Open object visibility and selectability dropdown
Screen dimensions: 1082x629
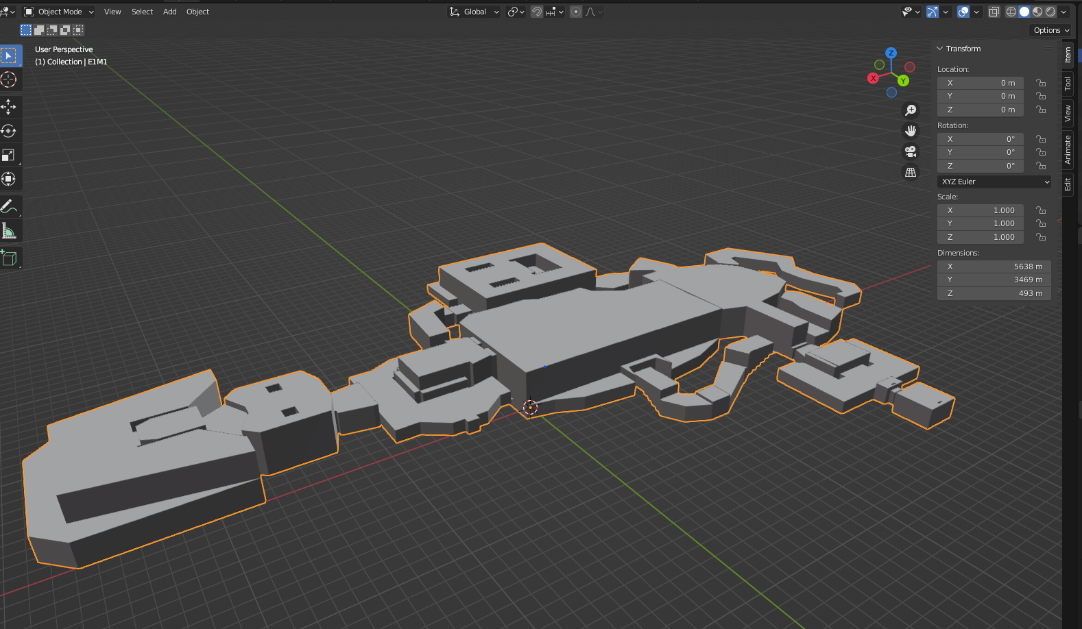[911, 12]
